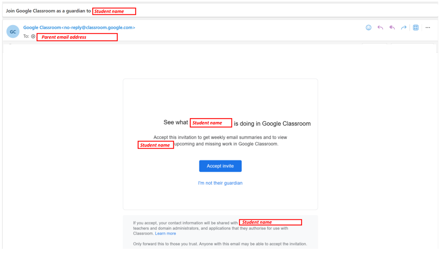The height and width of the screenshot is (253, 440).
Task: Click the Parent email address recipient box
Action: (x=77, y=37)
